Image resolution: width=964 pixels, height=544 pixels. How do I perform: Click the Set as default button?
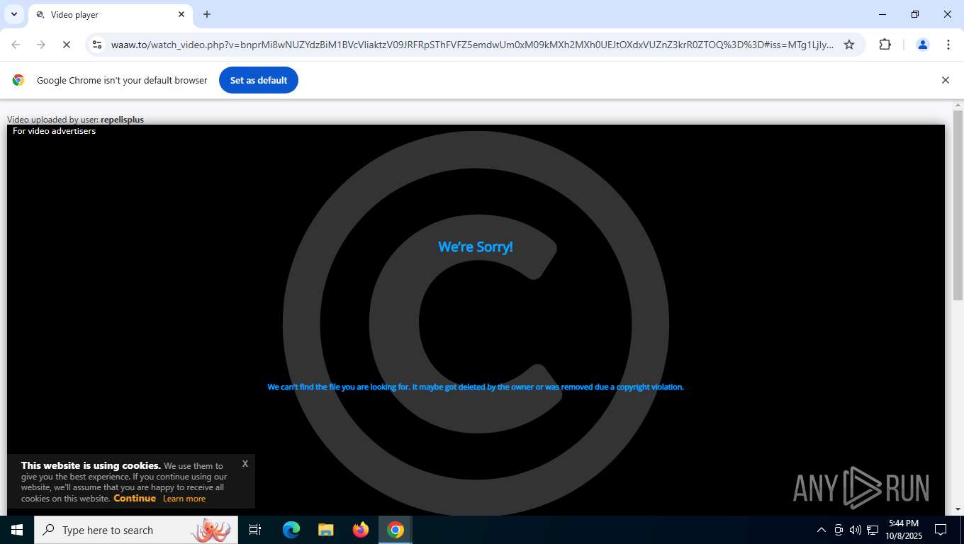[x=259, y=80]
